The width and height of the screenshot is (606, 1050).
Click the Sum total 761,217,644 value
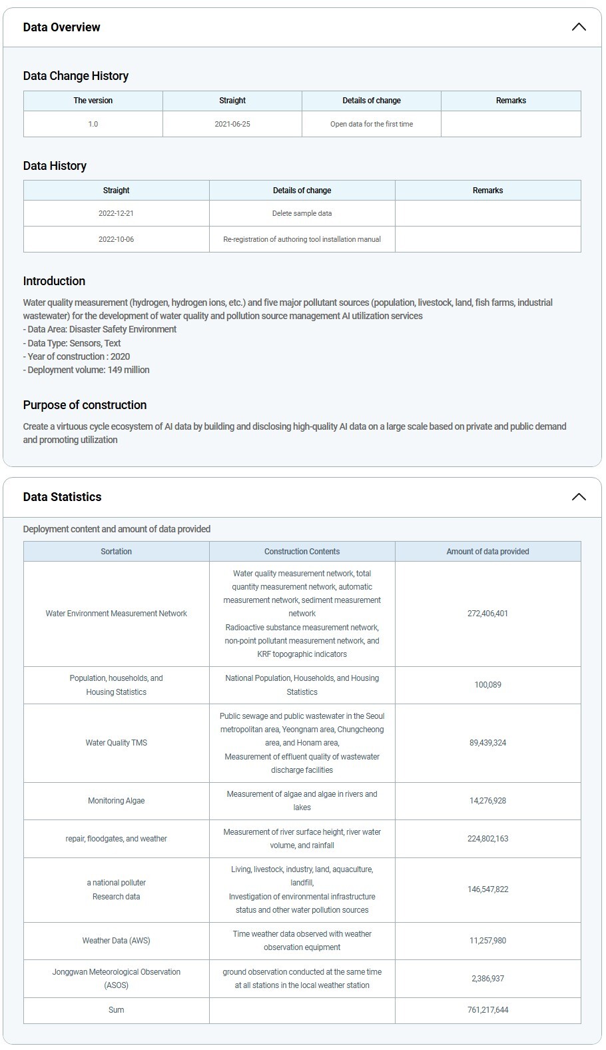[x=487, y=1010]
